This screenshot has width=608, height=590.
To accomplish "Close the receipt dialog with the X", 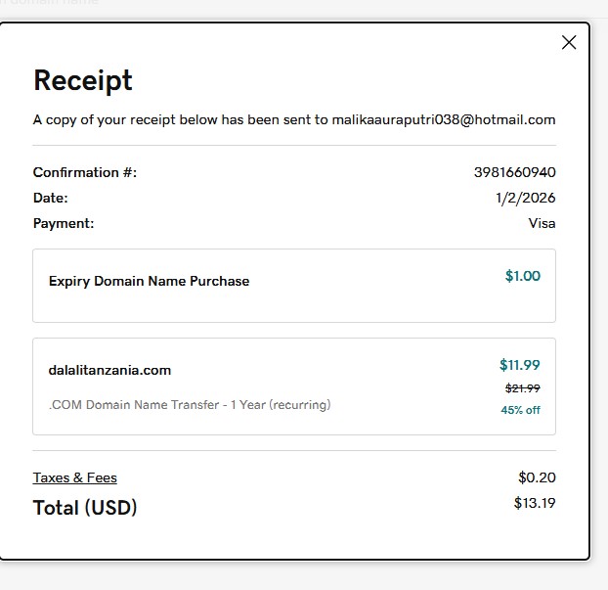I will (x=569, y=42).
